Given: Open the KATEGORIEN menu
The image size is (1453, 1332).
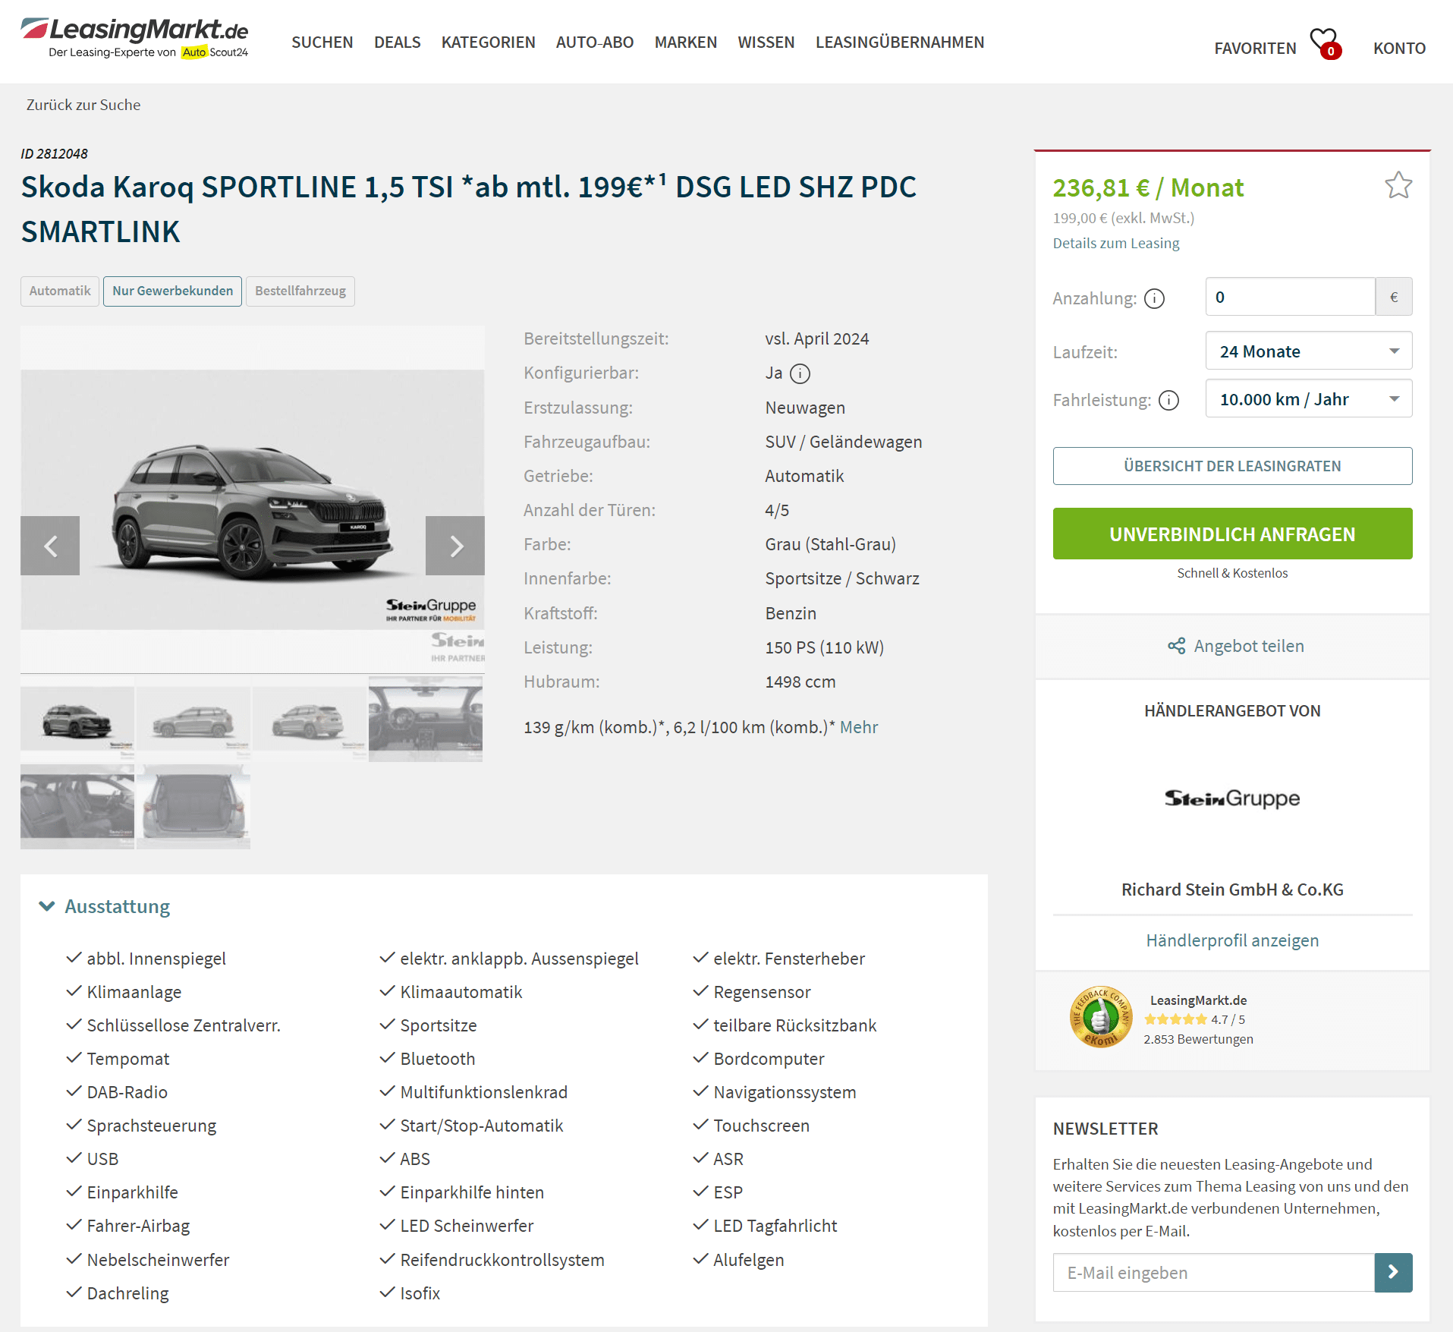Looking at the screenshot, I should coord(489,43).
